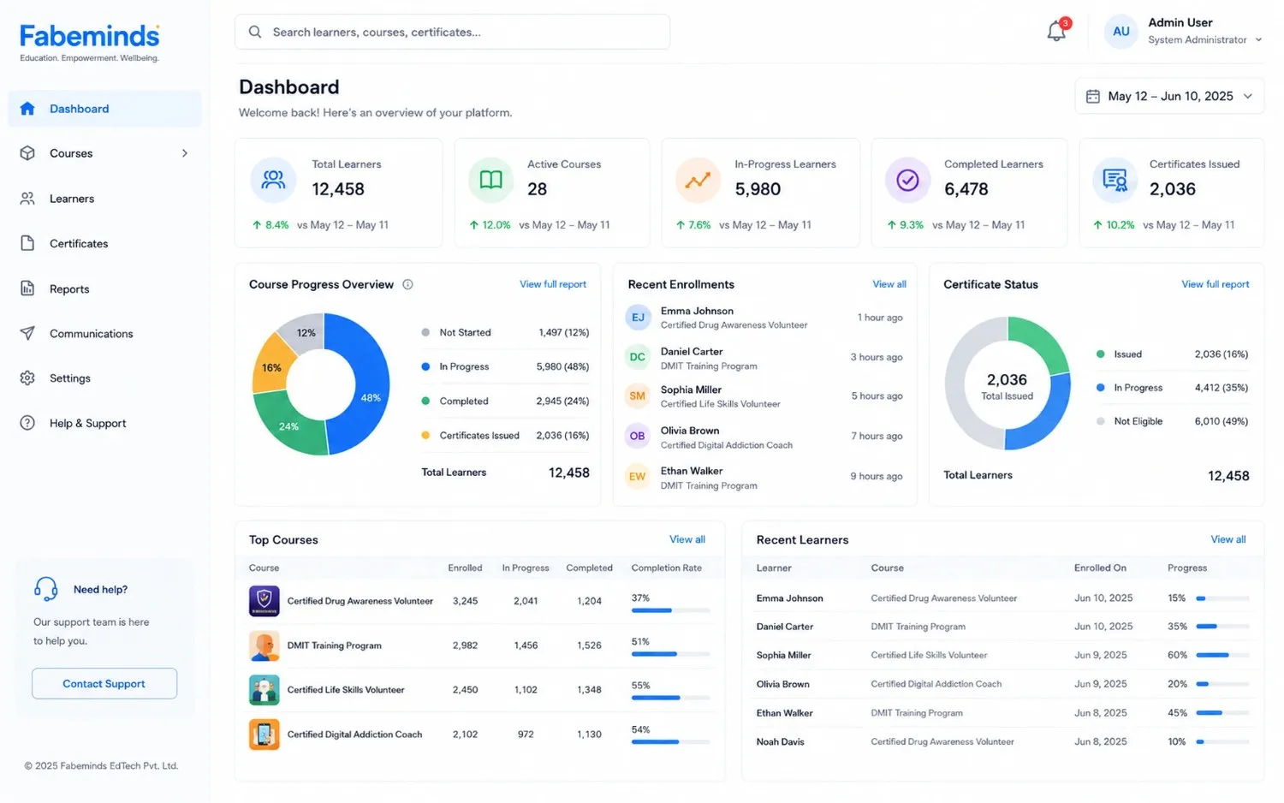
Task: Click the Dashboard home icon in sidebar
Action: 27,109
